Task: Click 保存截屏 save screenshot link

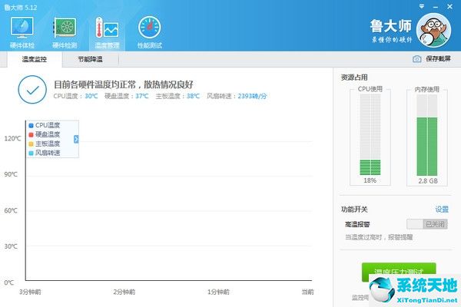Action: click(x=438, y=59)
